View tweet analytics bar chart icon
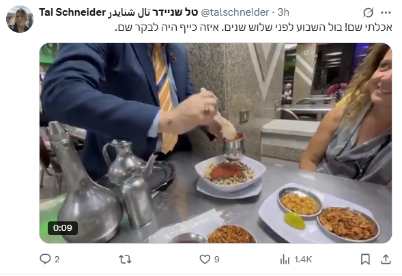Image resolution: width=402 pixels, height=276 pixels. [x=285, y=260]
